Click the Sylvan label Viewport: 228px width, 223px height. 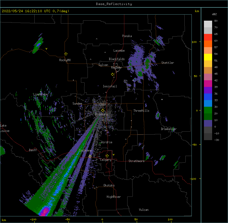103,65
